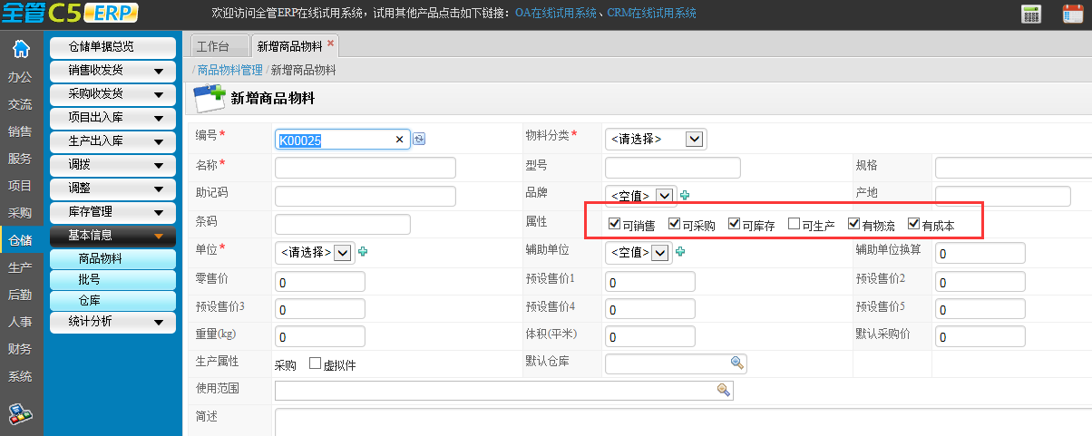Click the 重量(kg) input field
1092x436 pixels.
pyautogui.click(x=320, y=336)
